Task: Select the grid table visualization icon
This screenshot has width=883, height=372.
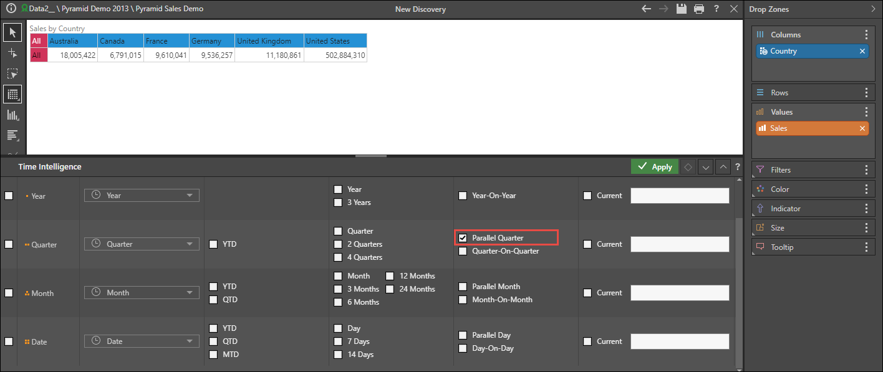Action: 12,94
